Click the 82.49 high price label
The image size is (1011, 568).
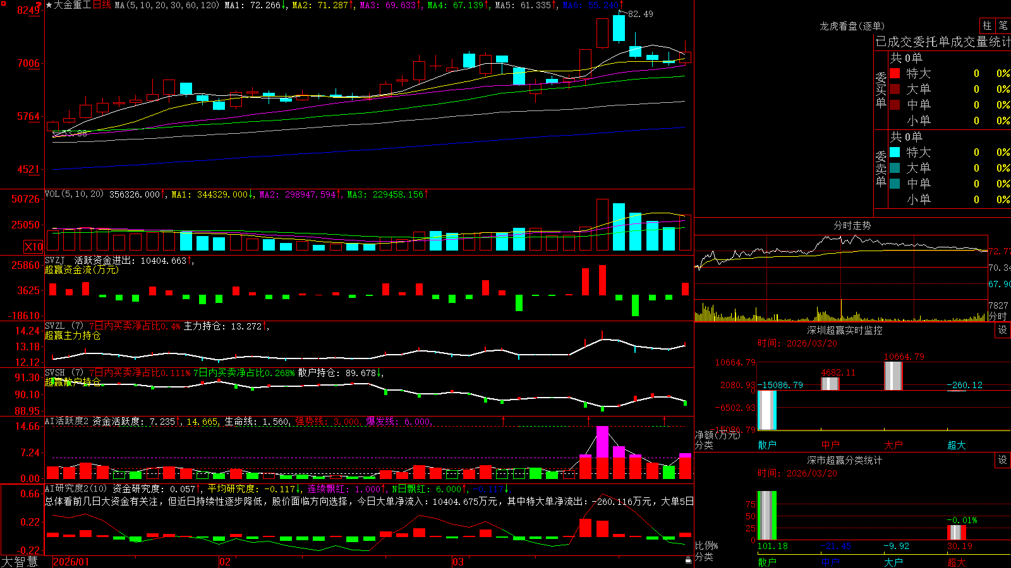tap(641, 14)
